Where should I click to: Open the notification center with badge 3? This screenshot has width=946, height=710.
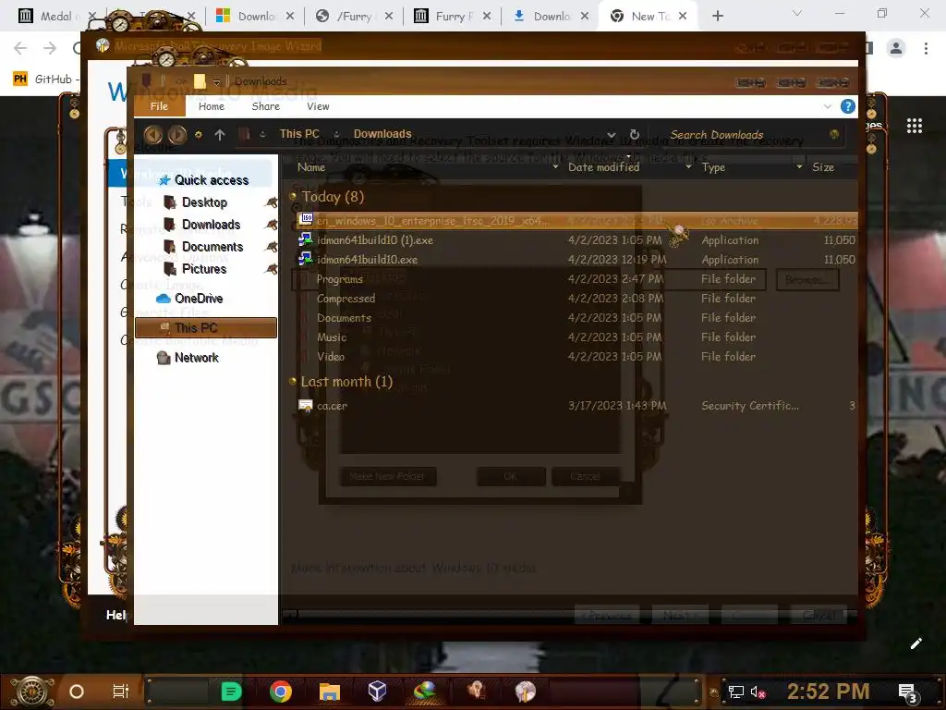907,692
